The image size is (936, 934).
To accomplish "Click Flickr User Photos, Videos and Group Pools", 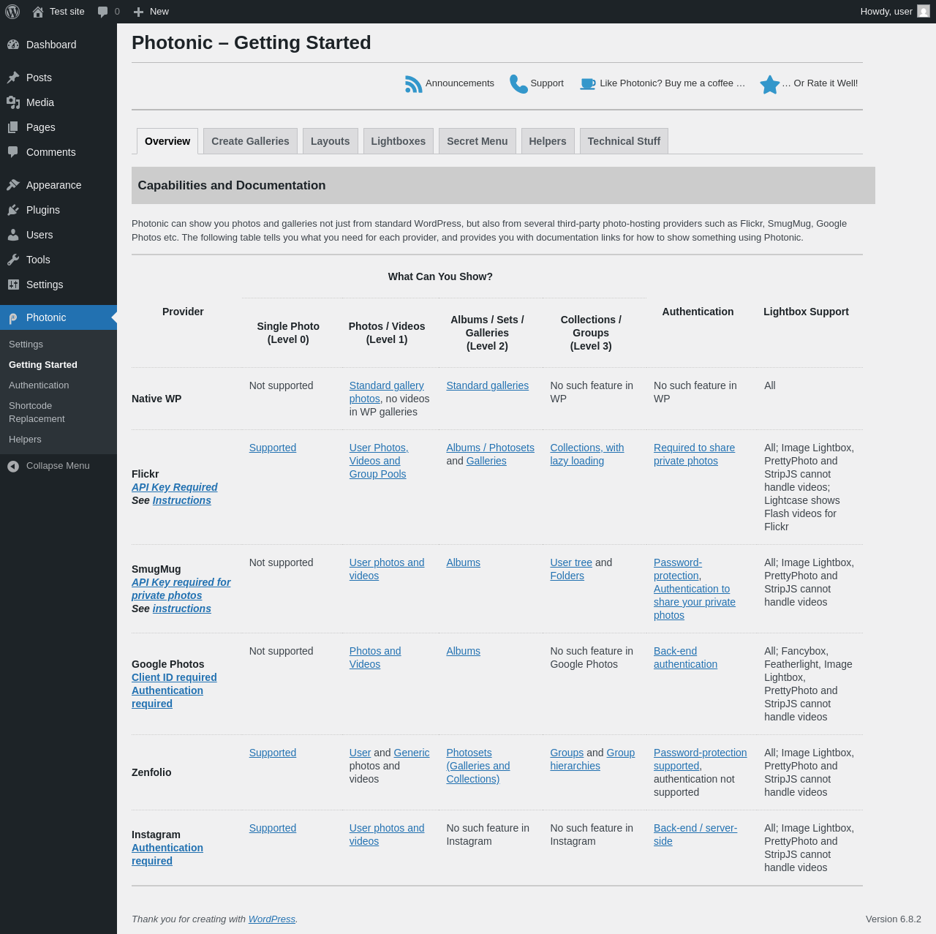I will pyautogui.click(x=379, y=461).
